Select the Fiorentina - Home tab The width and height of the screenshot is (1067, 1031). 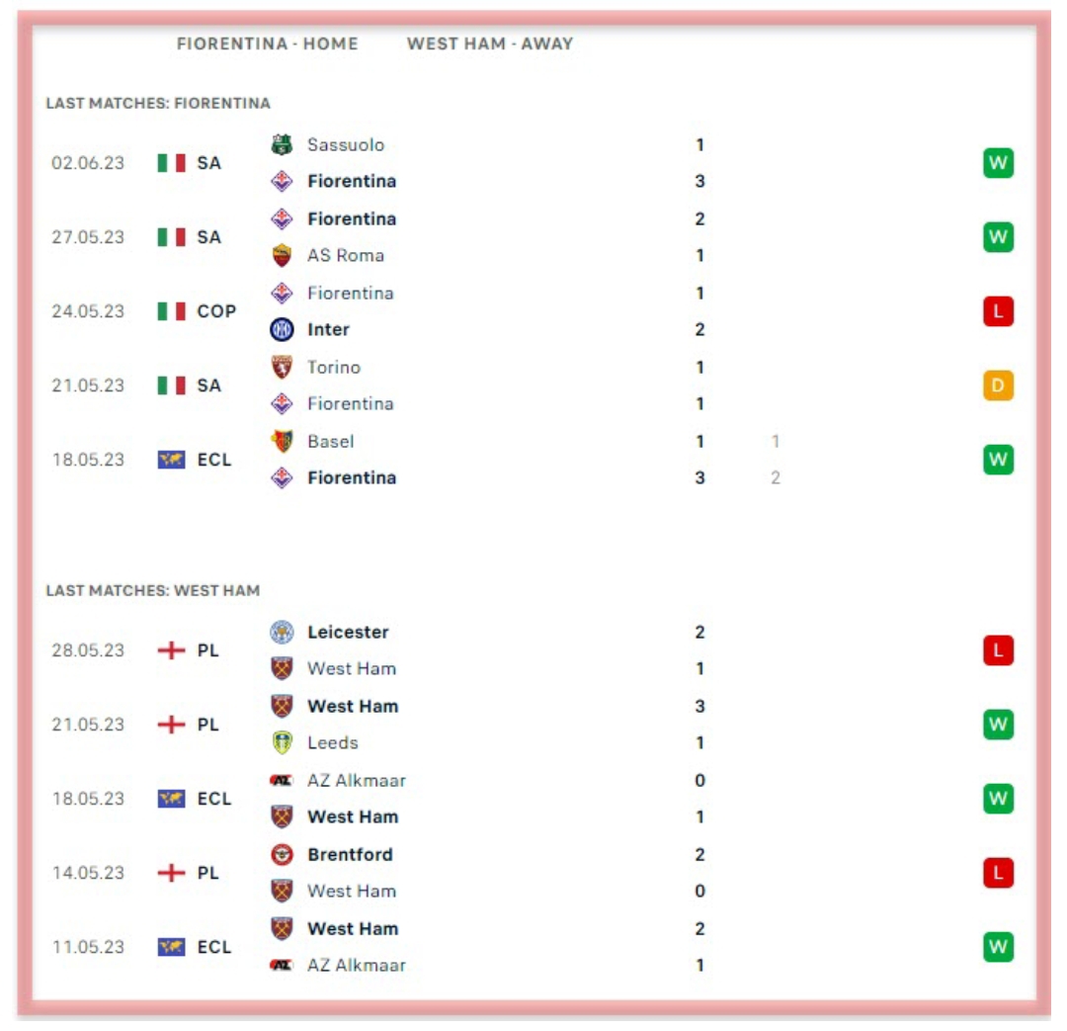point(267,43)
